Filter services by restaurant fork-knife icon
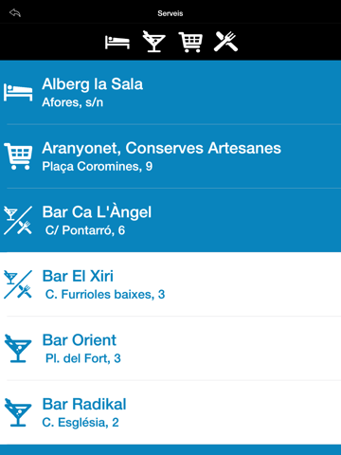 coord(226,42)
